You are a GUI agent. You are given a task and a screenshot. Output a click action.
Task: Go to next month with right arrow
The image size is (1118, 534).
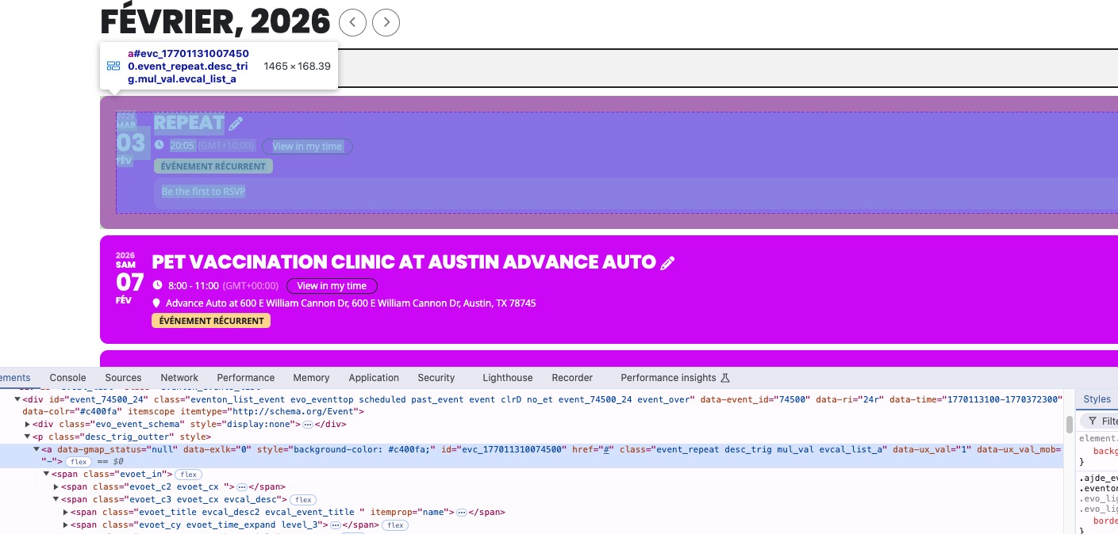coord(386,22)
